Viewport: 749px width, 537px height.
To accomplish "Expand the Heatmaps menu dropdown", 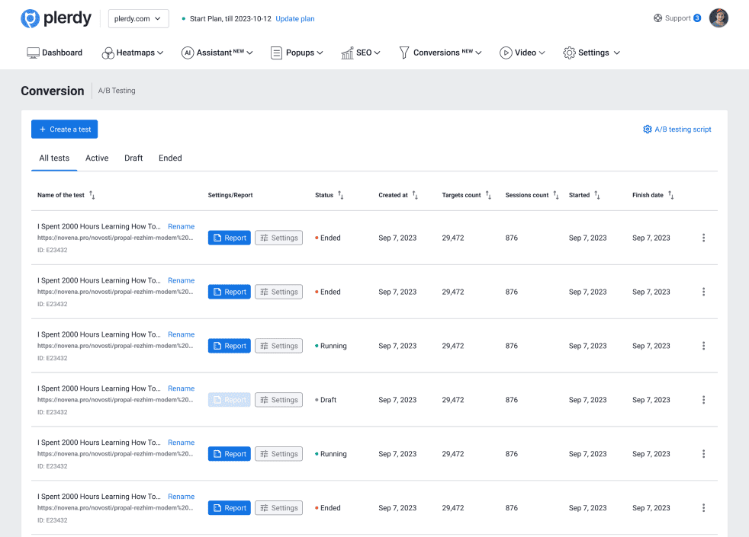I will click(x=140, y=53).
